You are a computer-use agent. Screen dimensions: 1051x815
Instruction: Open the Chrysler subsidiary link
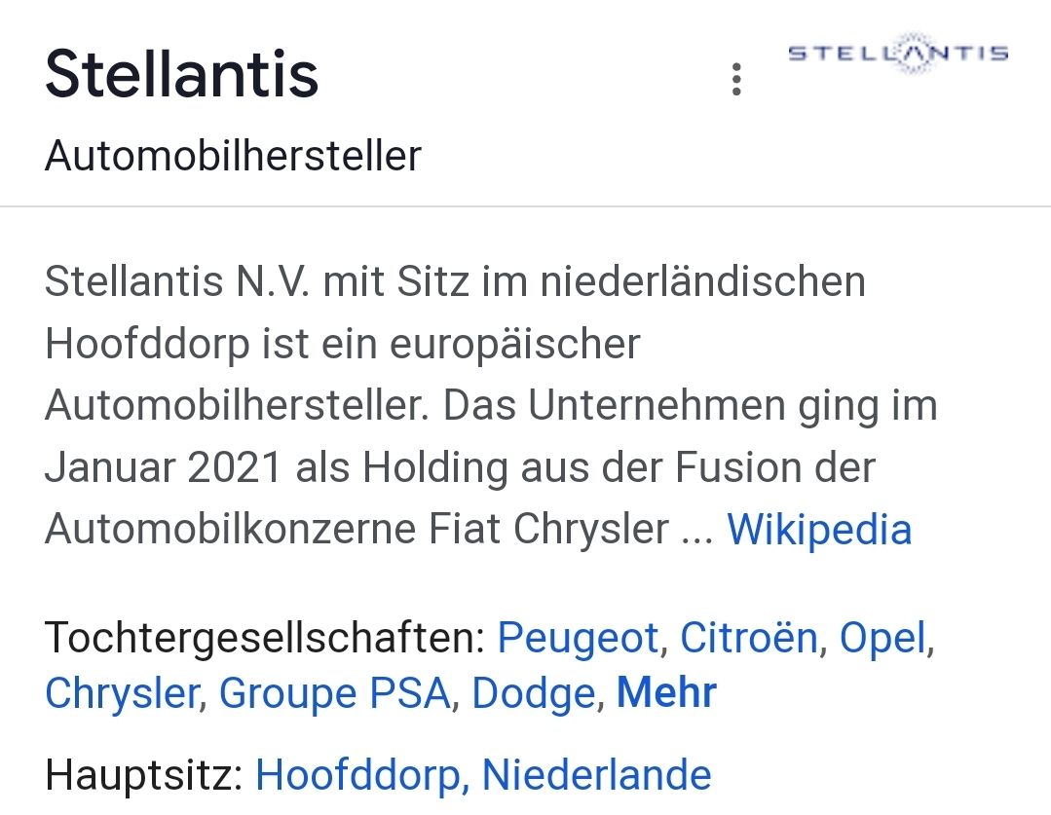click(122, 693)
